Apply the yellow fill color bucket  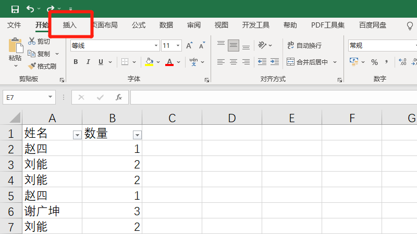[149, 62]
